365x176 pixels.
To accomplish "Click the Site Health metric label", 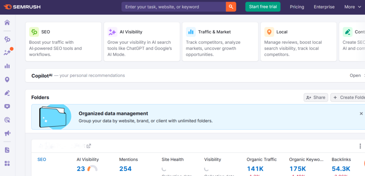I will (x=173, y=160).
